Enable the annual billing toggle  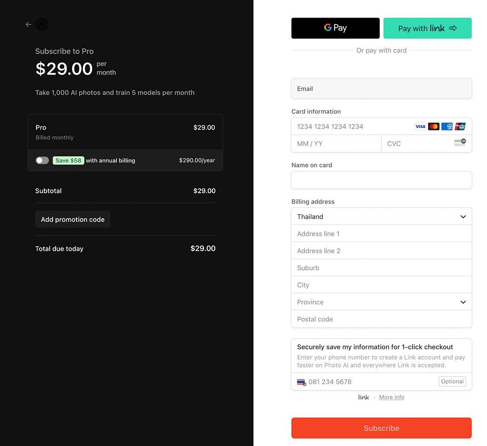[x=42, y=160]
